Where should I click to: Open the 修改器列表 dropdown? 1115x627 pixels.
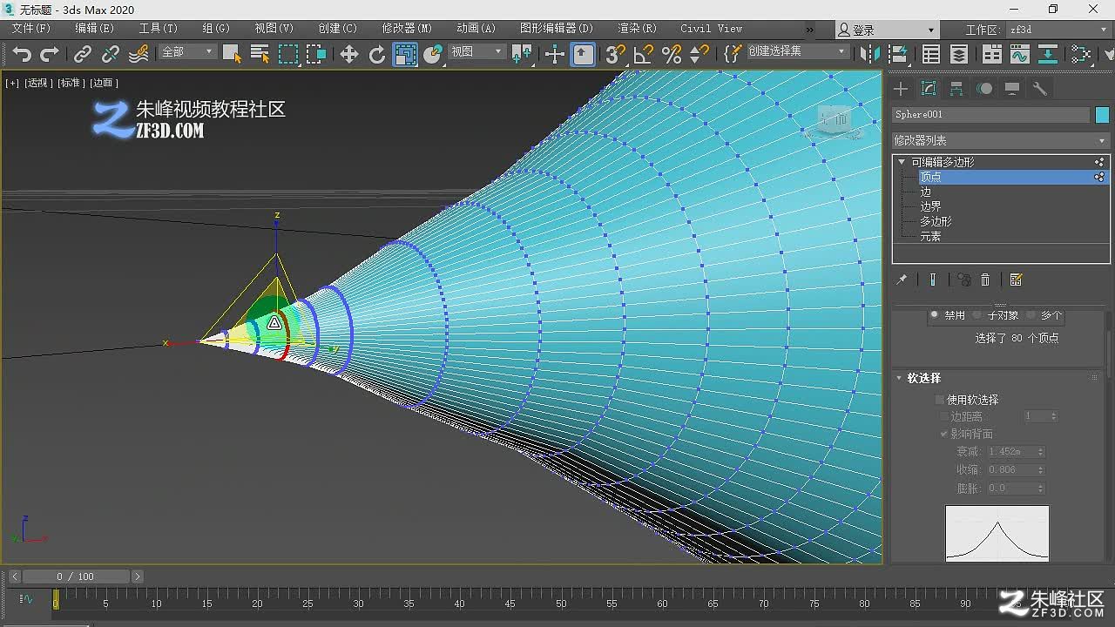[x=1000, y=140]
